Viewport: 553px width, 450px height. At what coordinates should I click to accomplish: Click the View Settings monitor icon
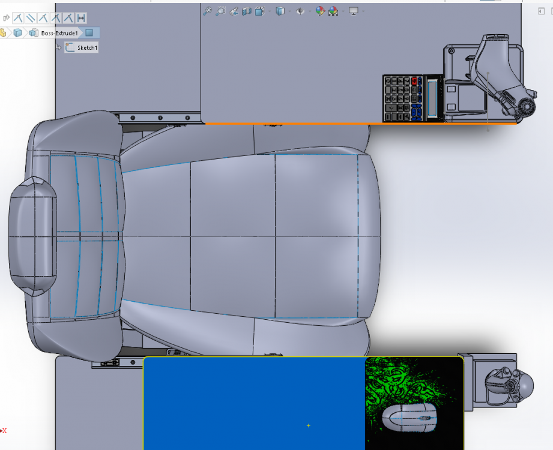(x=353, y=10)
